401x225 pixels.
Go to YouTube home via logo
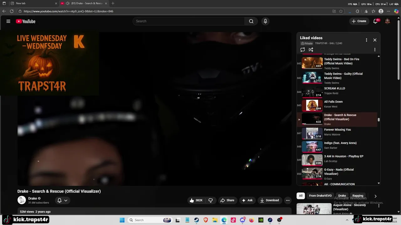(x=26, y=21)
